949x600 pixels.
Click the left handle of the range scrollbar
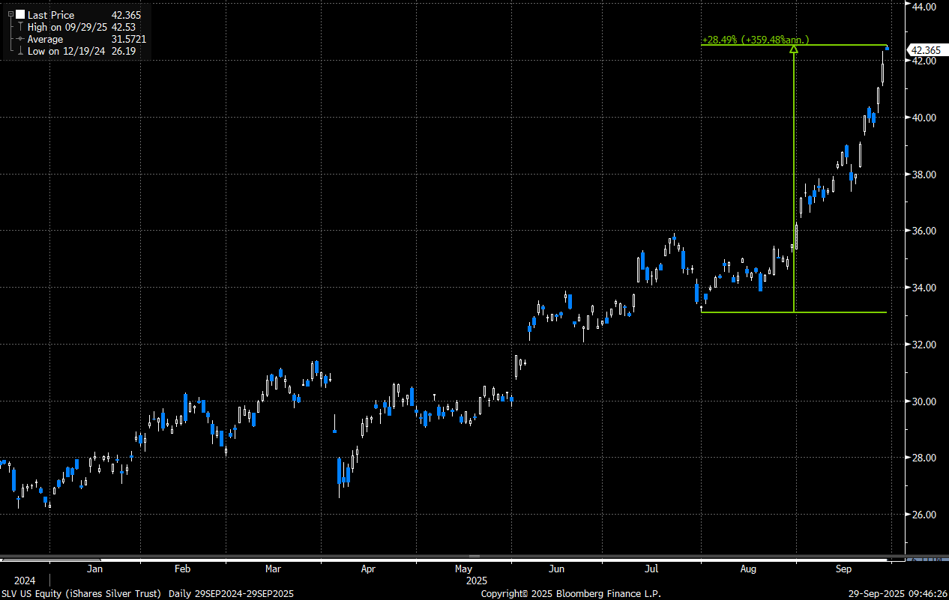pyautogui.click(x=2, y=557)
